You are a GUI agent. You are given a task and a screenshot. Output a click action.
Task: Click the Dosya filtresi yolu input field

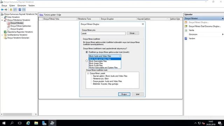tap(104, 33)
